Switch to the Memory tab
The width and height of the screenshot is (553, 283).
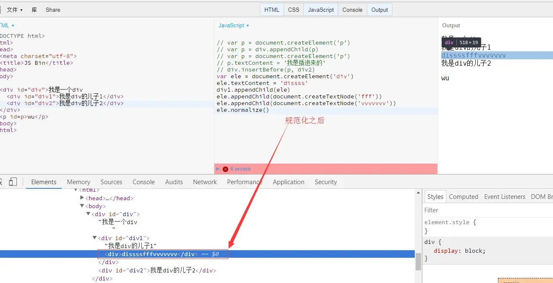[79, 182]
